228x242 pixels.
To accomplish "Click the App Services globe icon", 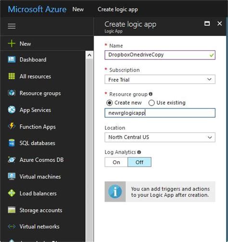I will tap(12, 110).
